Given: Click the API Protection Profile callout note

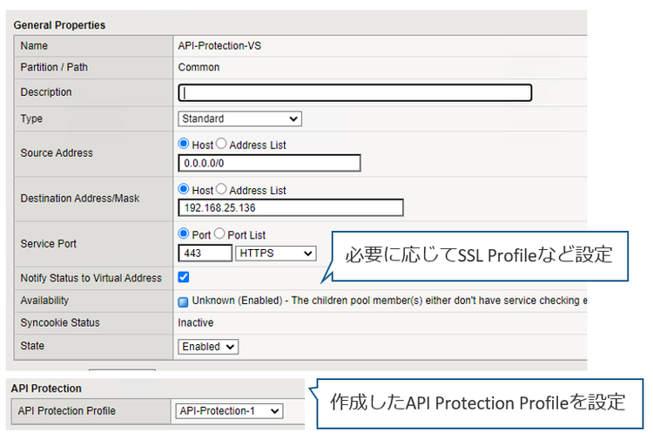Looking at the screenshot, I should click(x=477, y=403).
